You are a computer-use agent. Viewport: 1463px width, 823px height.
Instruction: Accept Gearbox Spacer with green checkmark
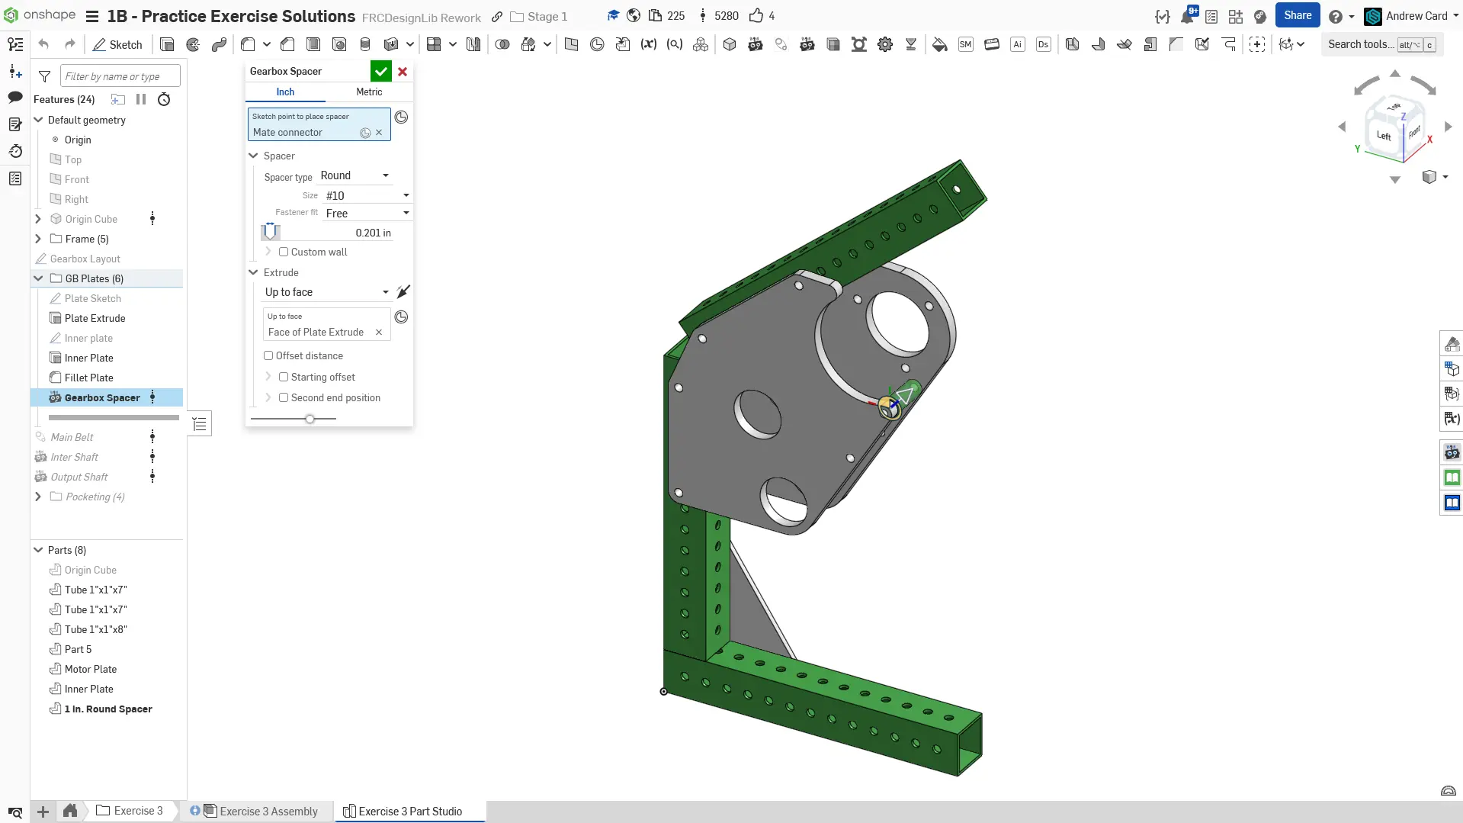(x=380, y=72)
